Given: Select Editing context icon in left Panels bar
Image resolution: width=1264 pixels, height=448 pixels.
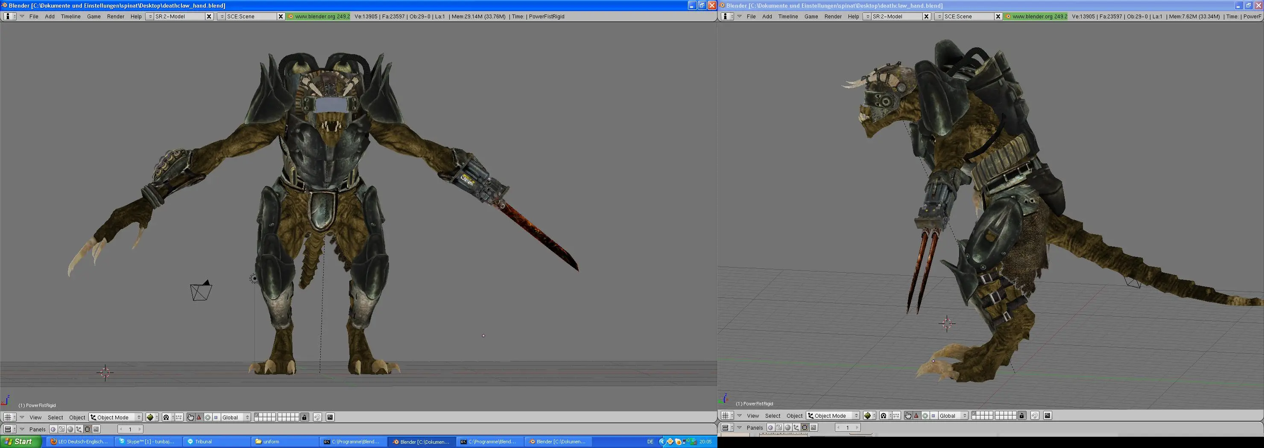Looking at the screenshot, I should click(x=88, y=429).
